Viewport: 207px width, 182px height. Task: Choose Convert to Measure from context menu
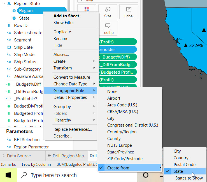[72, 77]
